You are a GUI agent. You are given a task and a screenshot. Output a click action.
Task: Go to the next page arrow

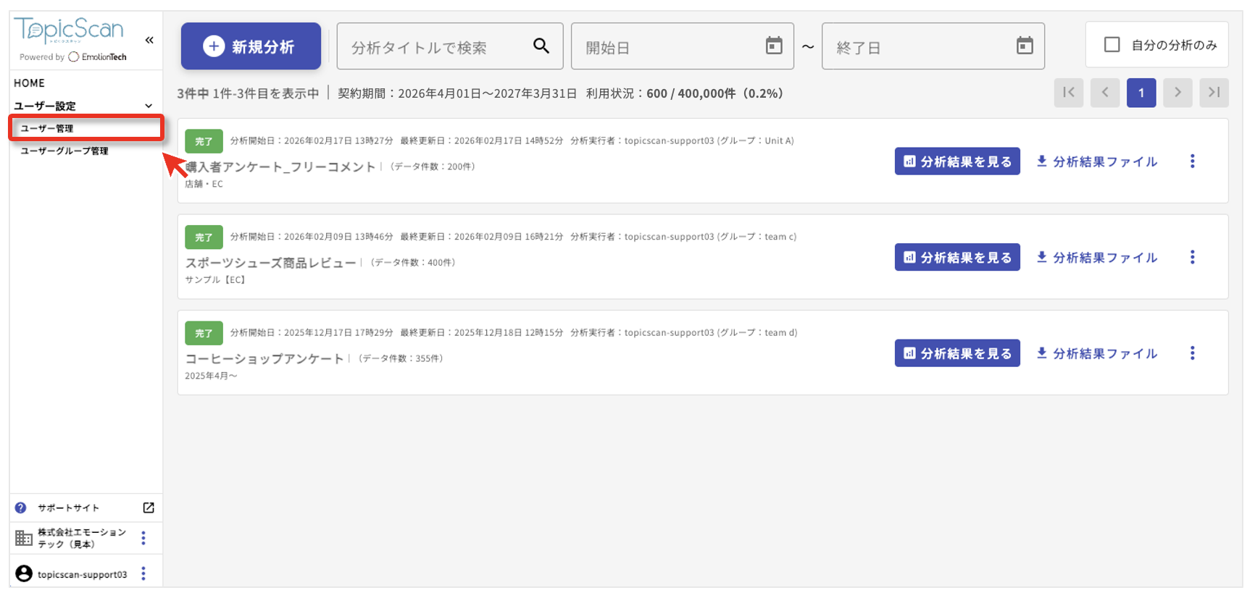[1177, 93]
